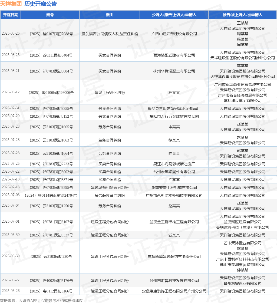Click case number 云3103民初1665号
Screen dimensions: 277x303
(51, 127)
